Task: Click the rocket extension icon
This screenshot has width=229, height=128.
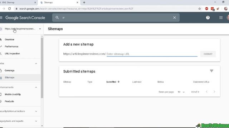Action: click(x=218, y=9)
